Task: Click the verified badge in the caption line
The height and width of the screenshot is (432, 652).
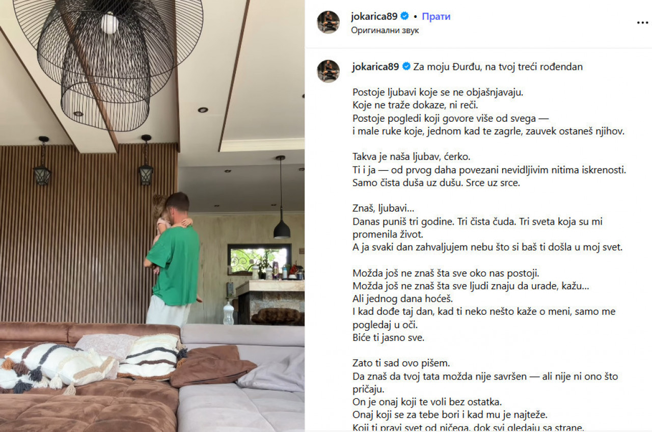Action: (x=406, y=66)
